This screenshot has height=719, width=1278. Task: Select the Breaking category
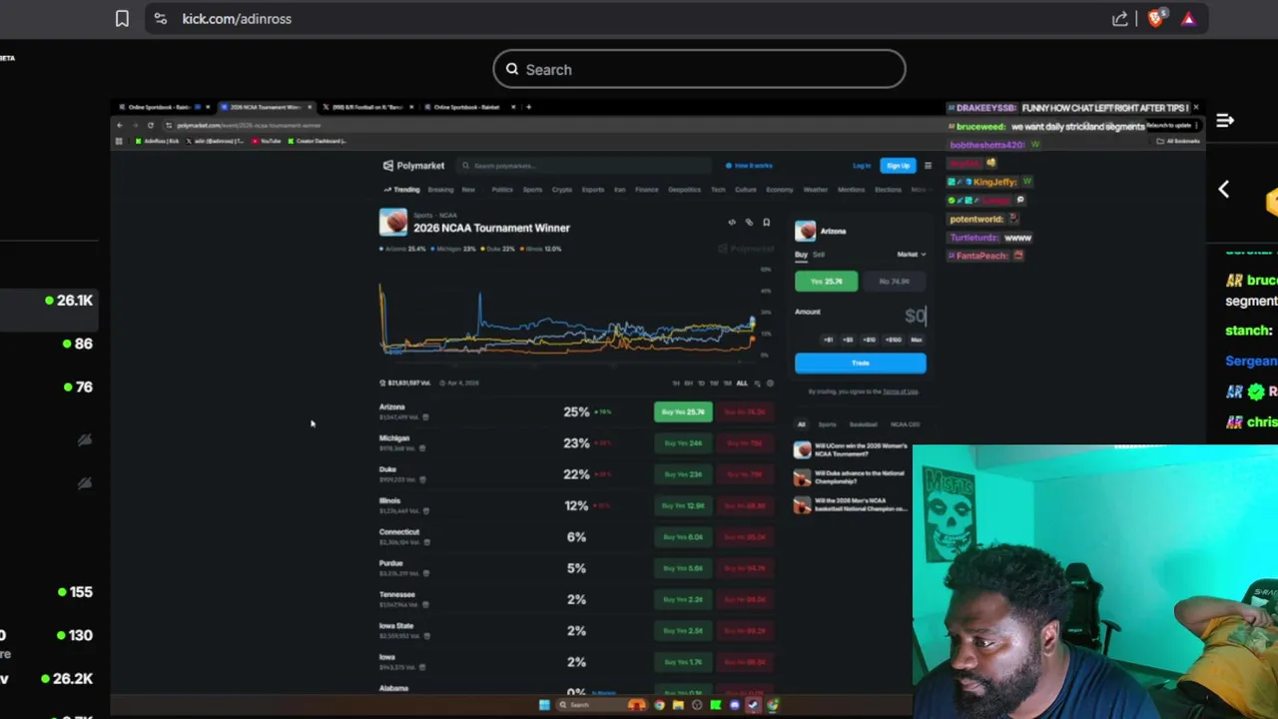(440, 190)
